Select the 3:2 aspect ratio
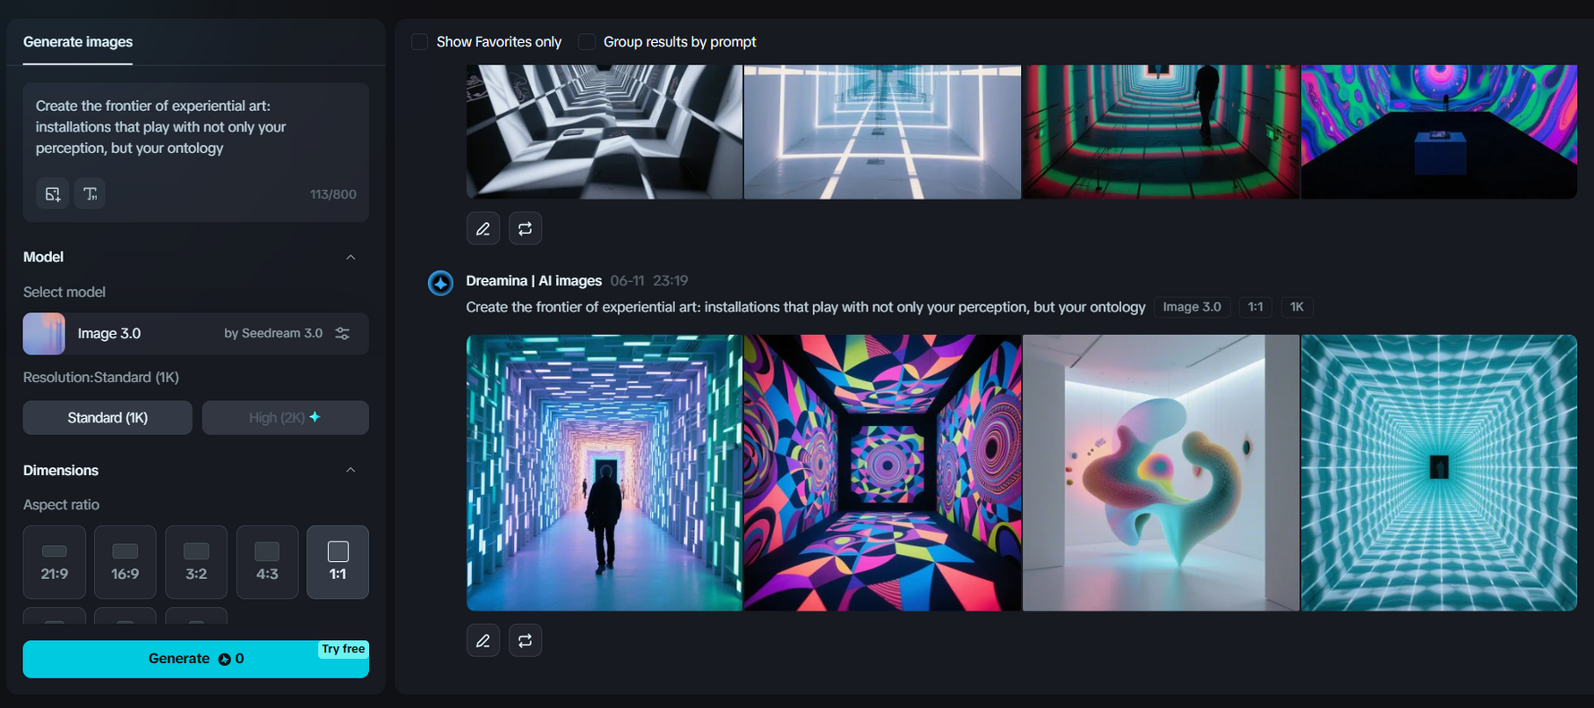1594x708 pixels. [196, 562]
